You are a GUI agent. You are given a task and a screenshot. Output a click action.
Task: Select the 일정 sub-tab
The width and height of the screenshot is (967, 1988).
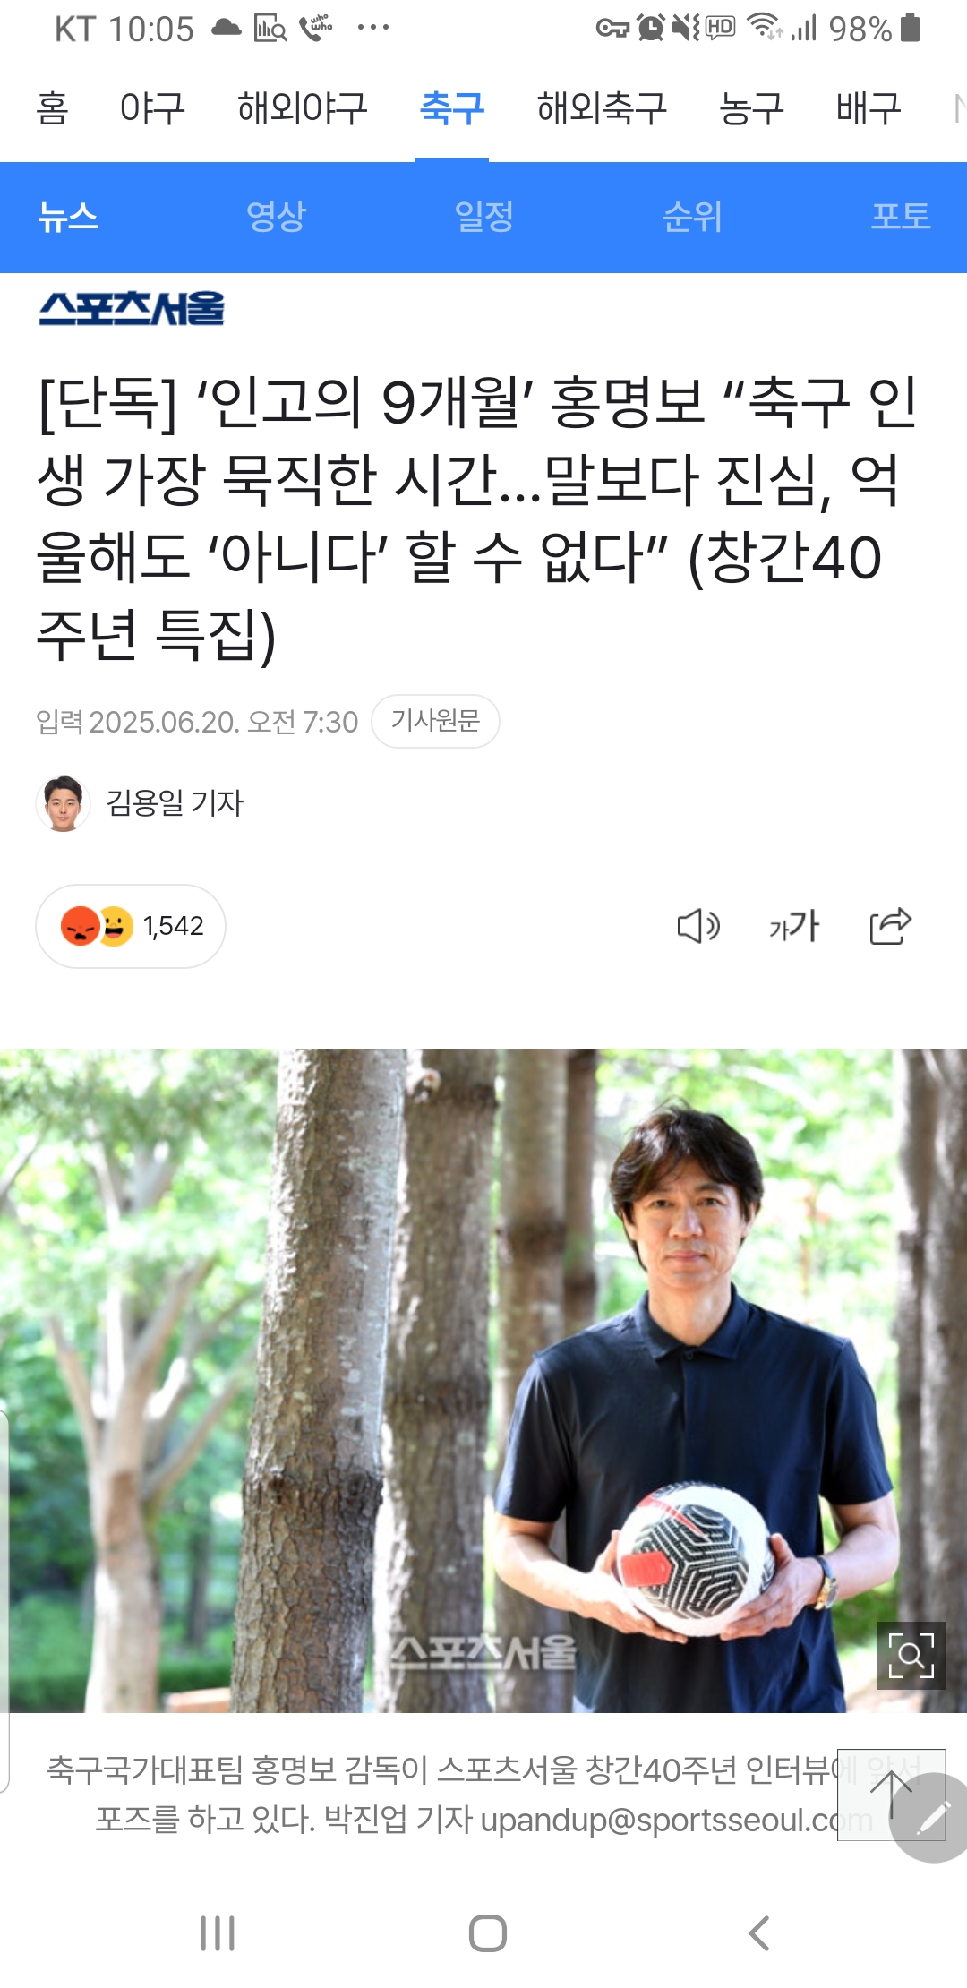click(x=483, y=217)
